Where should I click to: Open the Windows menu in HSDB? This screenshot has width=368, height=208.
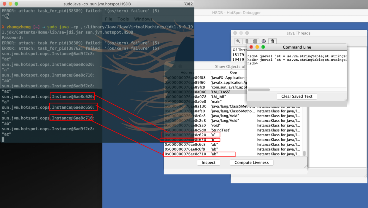point(143,19)
